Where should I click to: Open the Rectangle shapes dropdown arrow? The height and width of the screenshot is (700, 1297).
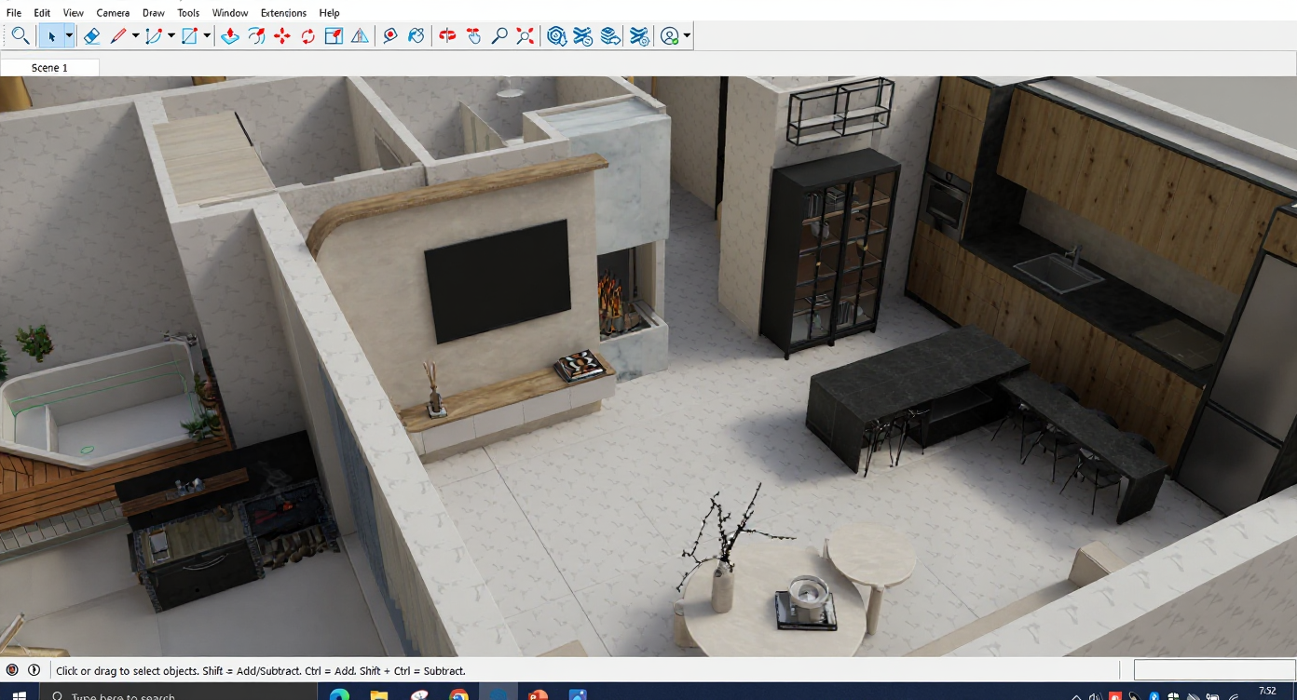coord(207,36)
